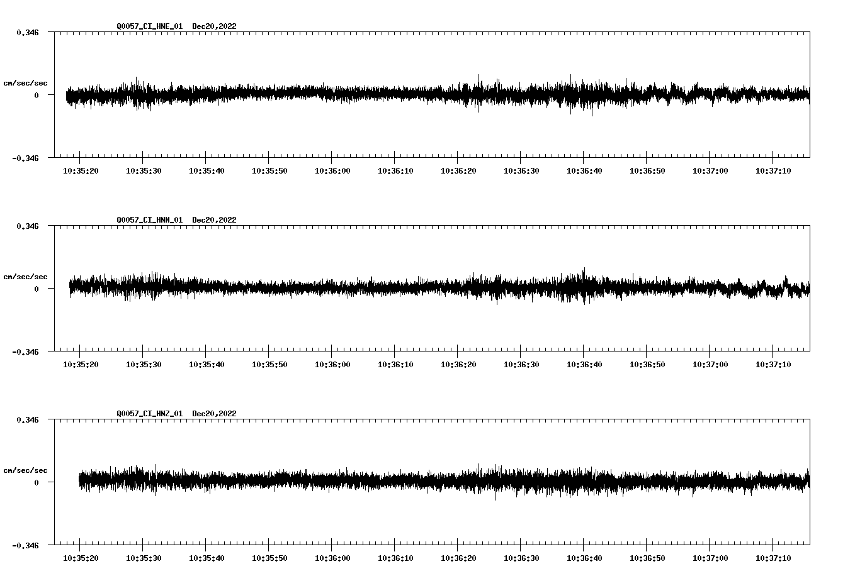855x581 pixels.
Task: Click the 10:36:20 time label on HNZ axis
Action: (x=458, y=558)
